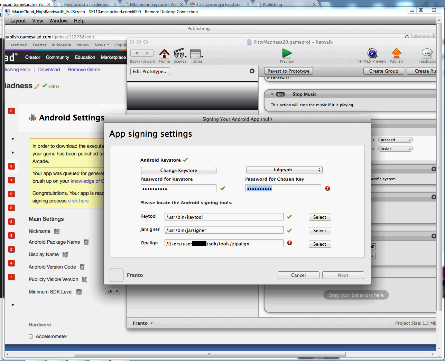This screenshot has height=361, width=445.
Task: Open the Marketplace navigation link
Action: point(113,57)
